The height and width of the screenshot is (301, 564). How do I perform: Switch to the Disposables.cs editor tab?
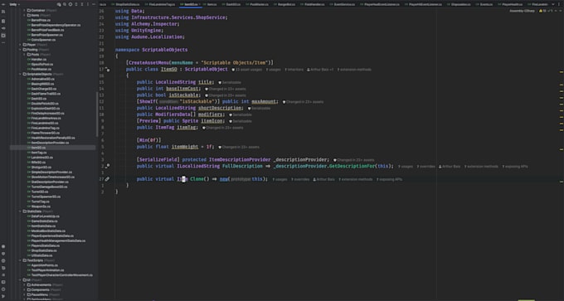459,4
